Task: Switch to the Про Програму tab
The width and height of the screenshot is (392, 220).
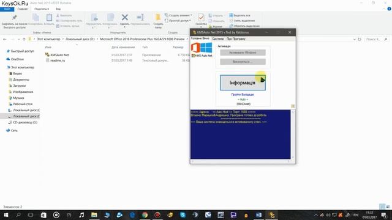Action: (x=236, y=39)
